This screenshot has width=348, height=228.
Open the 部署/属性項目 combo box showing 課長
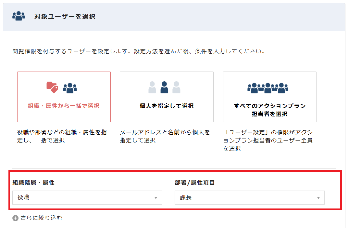pyautogui.click(x=249, y=197)
